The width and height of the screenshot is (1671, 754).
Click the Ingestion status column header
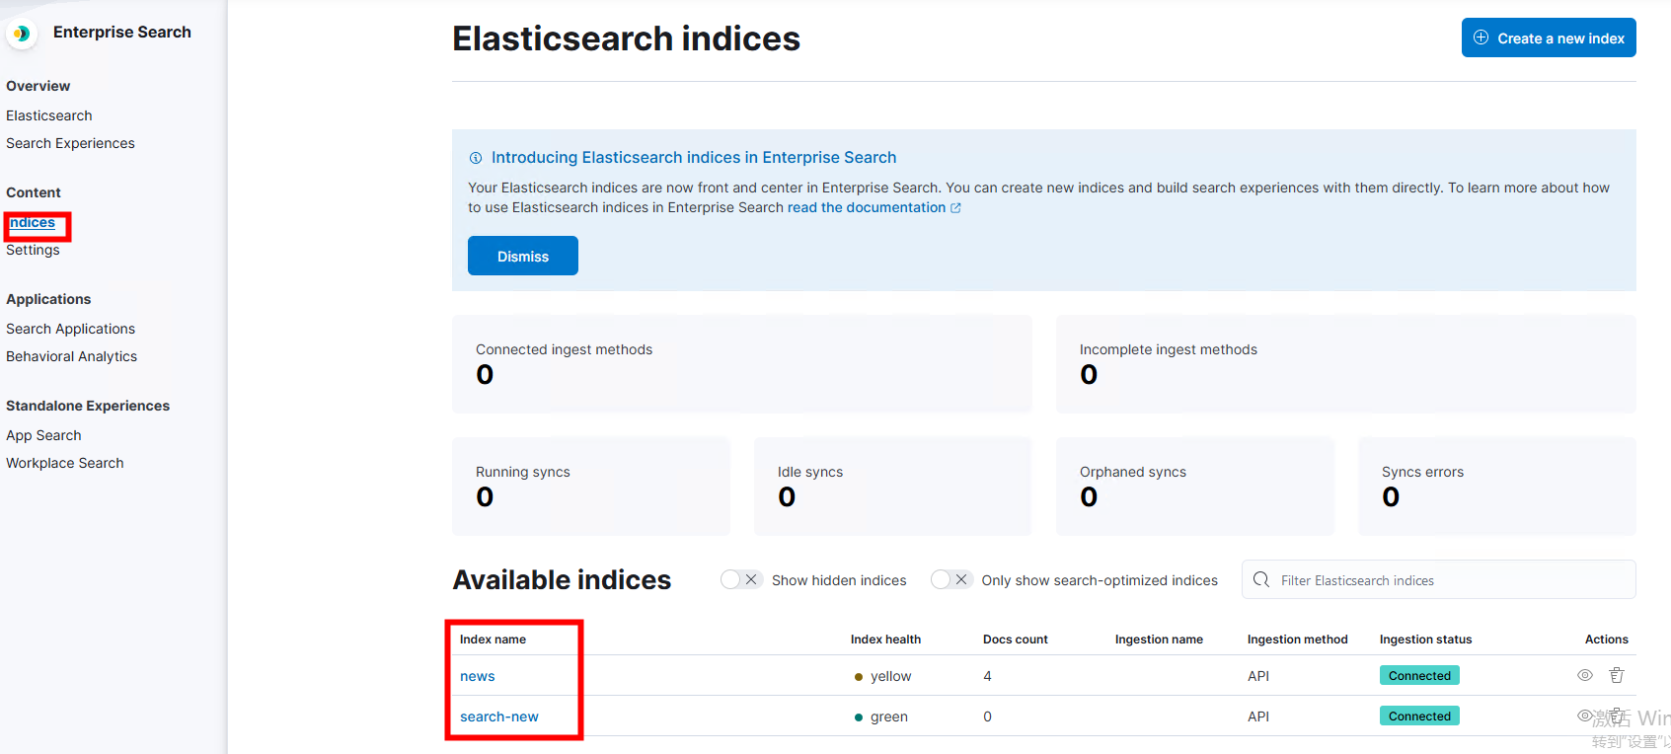pos(1425,640)
